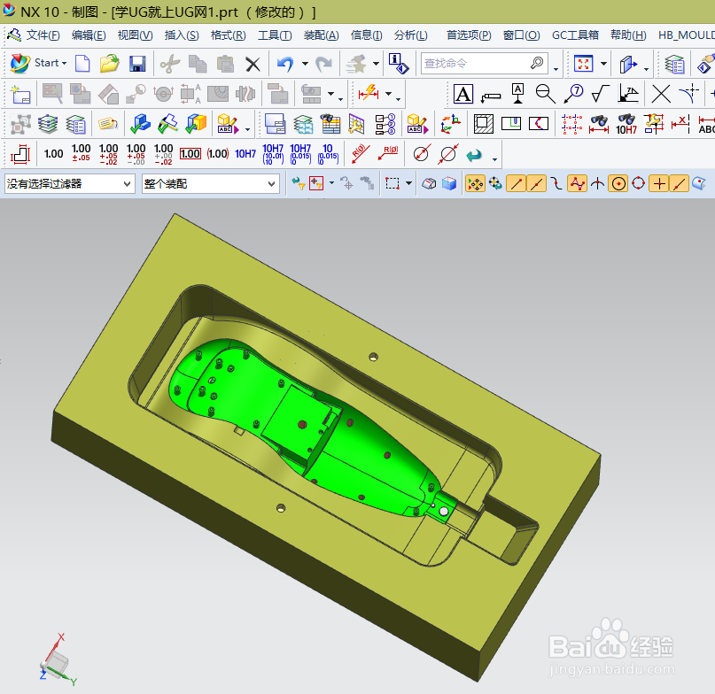Toggle quadrant point snap
This screenshot has width=715, height=694.
[x=639, y=183]
